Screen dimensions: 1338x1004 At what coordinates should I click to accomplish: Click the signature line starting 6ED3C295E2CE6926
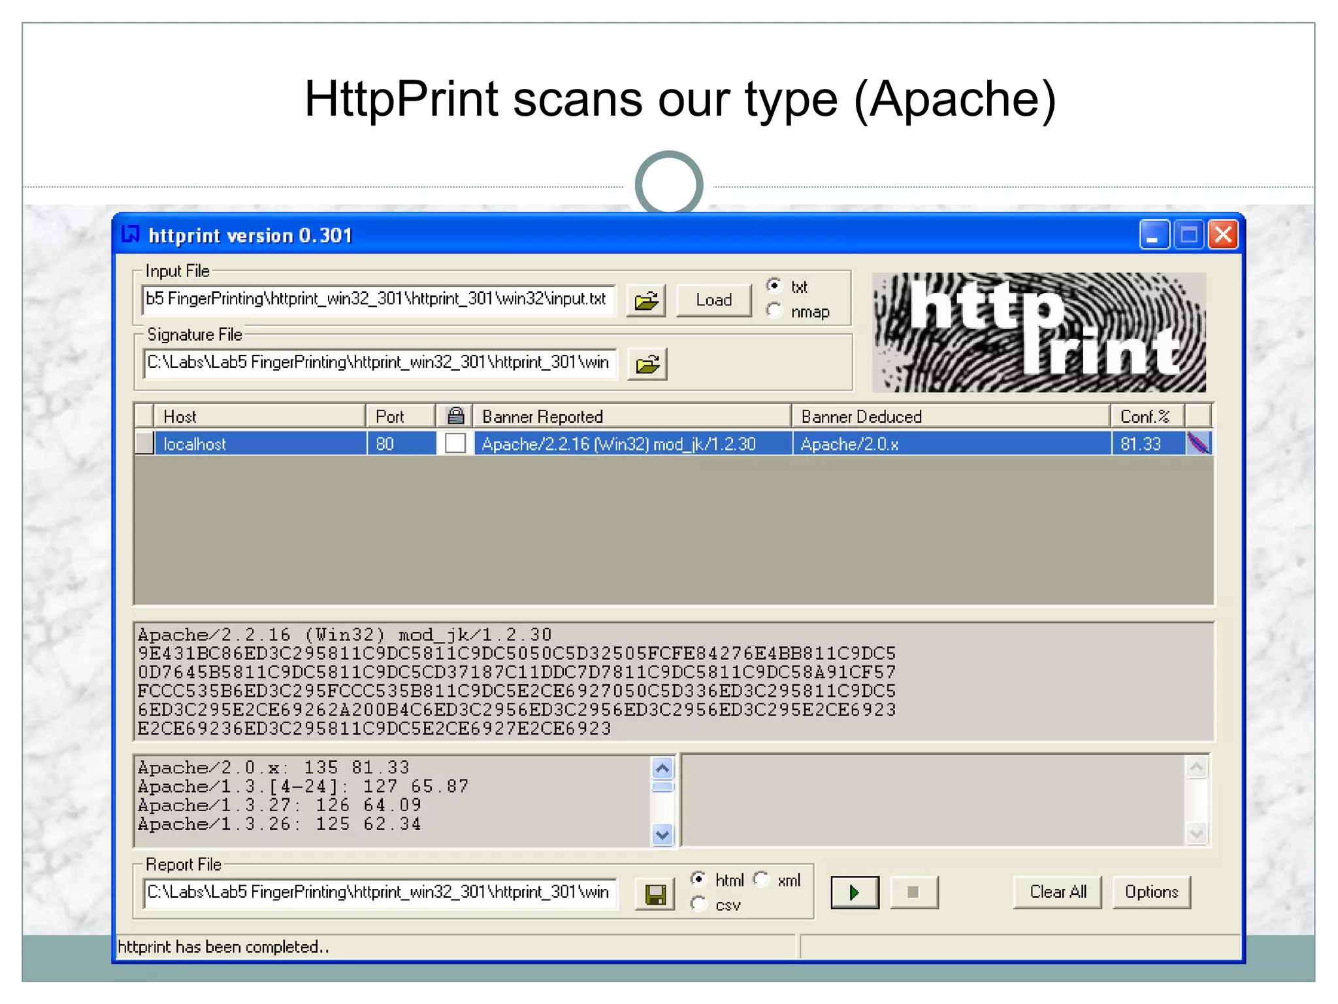pos(517,709)
